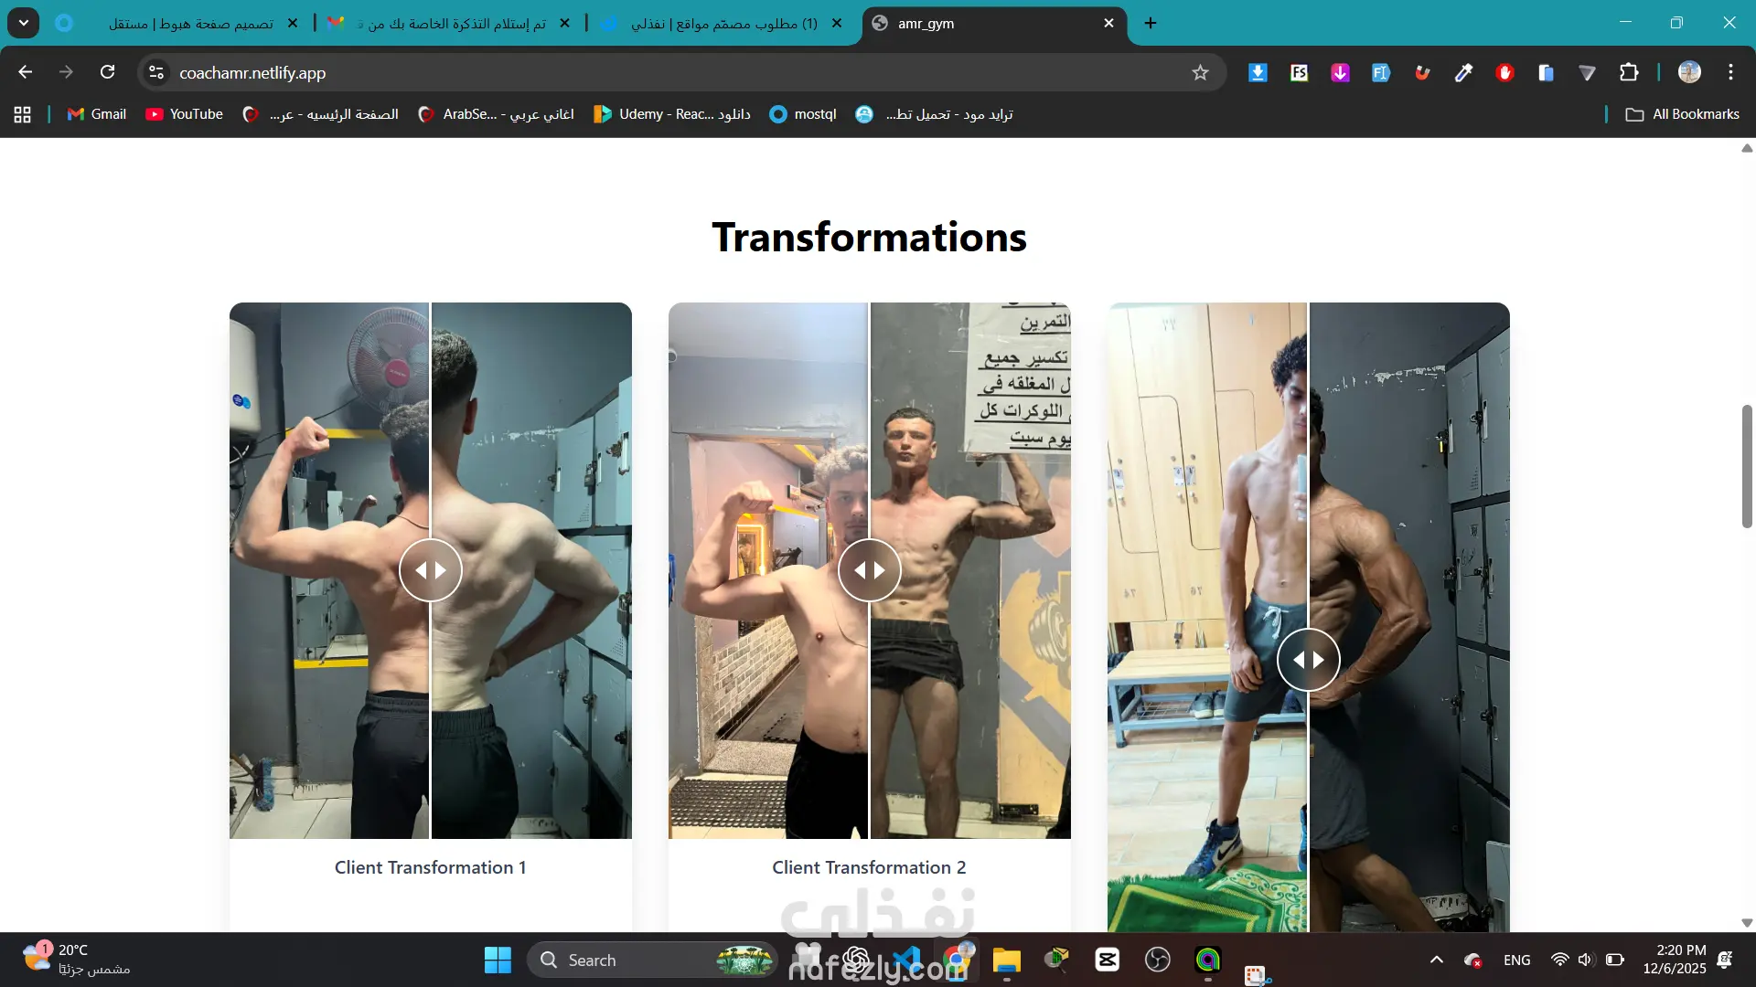
Task: Open the YouTube bookmark
Action: 185,114
